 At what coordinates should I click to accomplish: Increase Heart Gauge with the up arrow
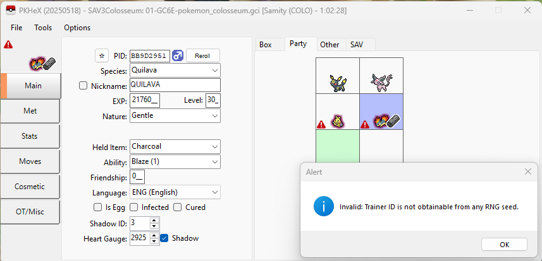(155, 235)
